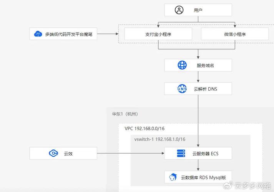
Task: Click the blue cloud low-code platform icon
Action: (38, 34)
